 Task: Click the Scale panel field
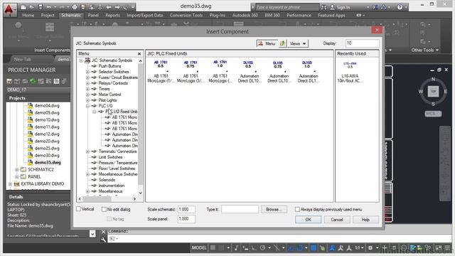(186, 219)
